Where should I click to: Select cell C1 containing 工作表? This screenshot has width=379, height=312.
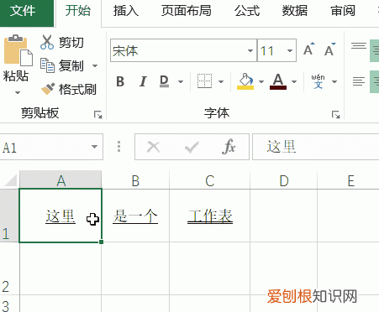point(210,216)
